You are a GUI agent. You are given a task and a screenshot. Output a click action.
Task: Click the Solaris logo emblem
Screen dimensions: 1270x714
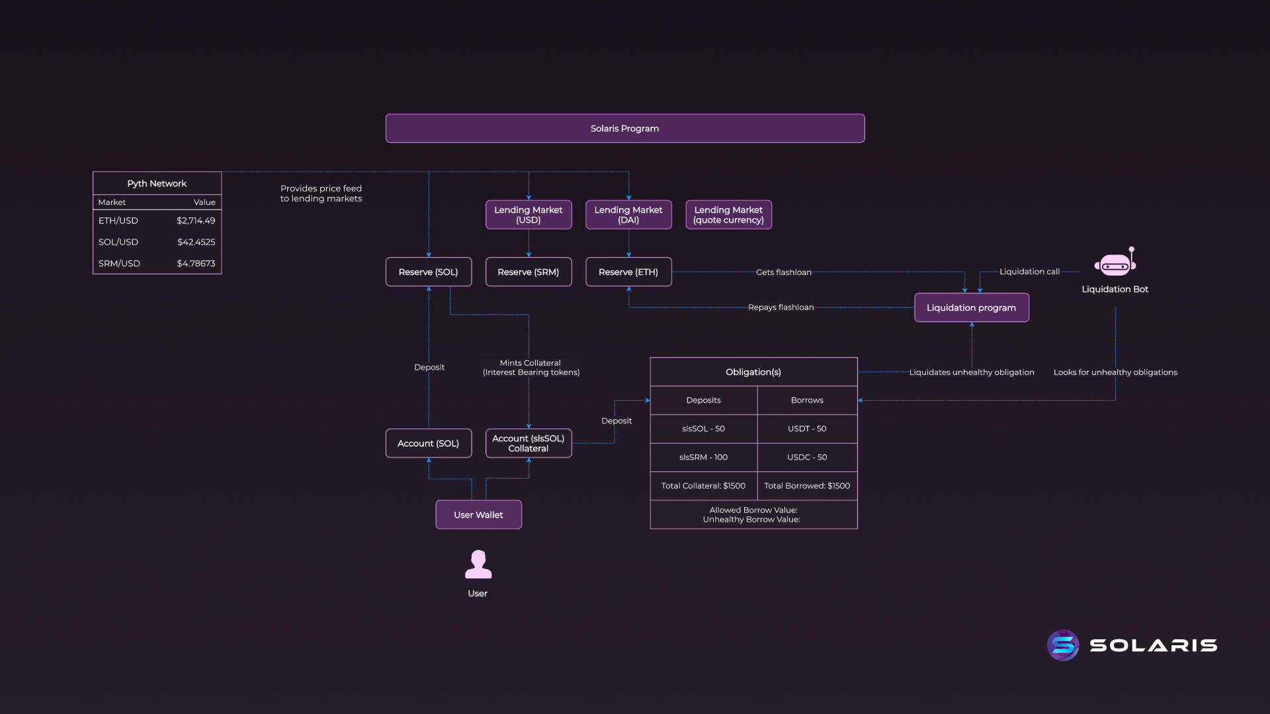pyautogui.click(x=1063, y=645)
